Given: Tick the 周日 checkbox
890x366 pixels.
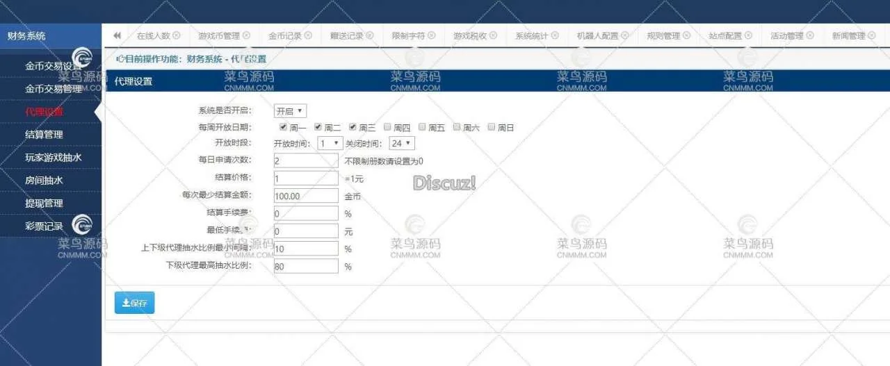Looking at the screenshot, I should click(492, 127).
